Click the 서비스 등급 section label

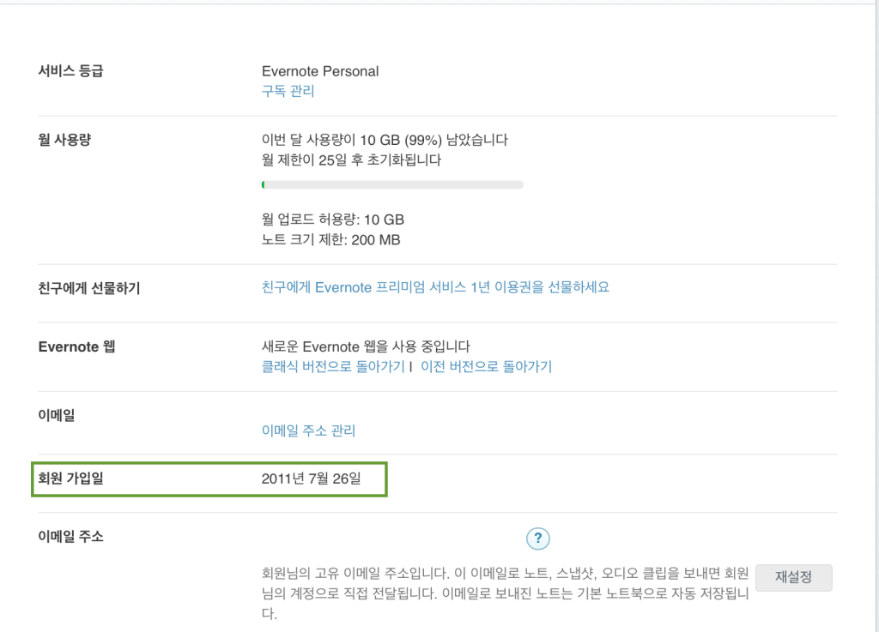click(70, 71)
